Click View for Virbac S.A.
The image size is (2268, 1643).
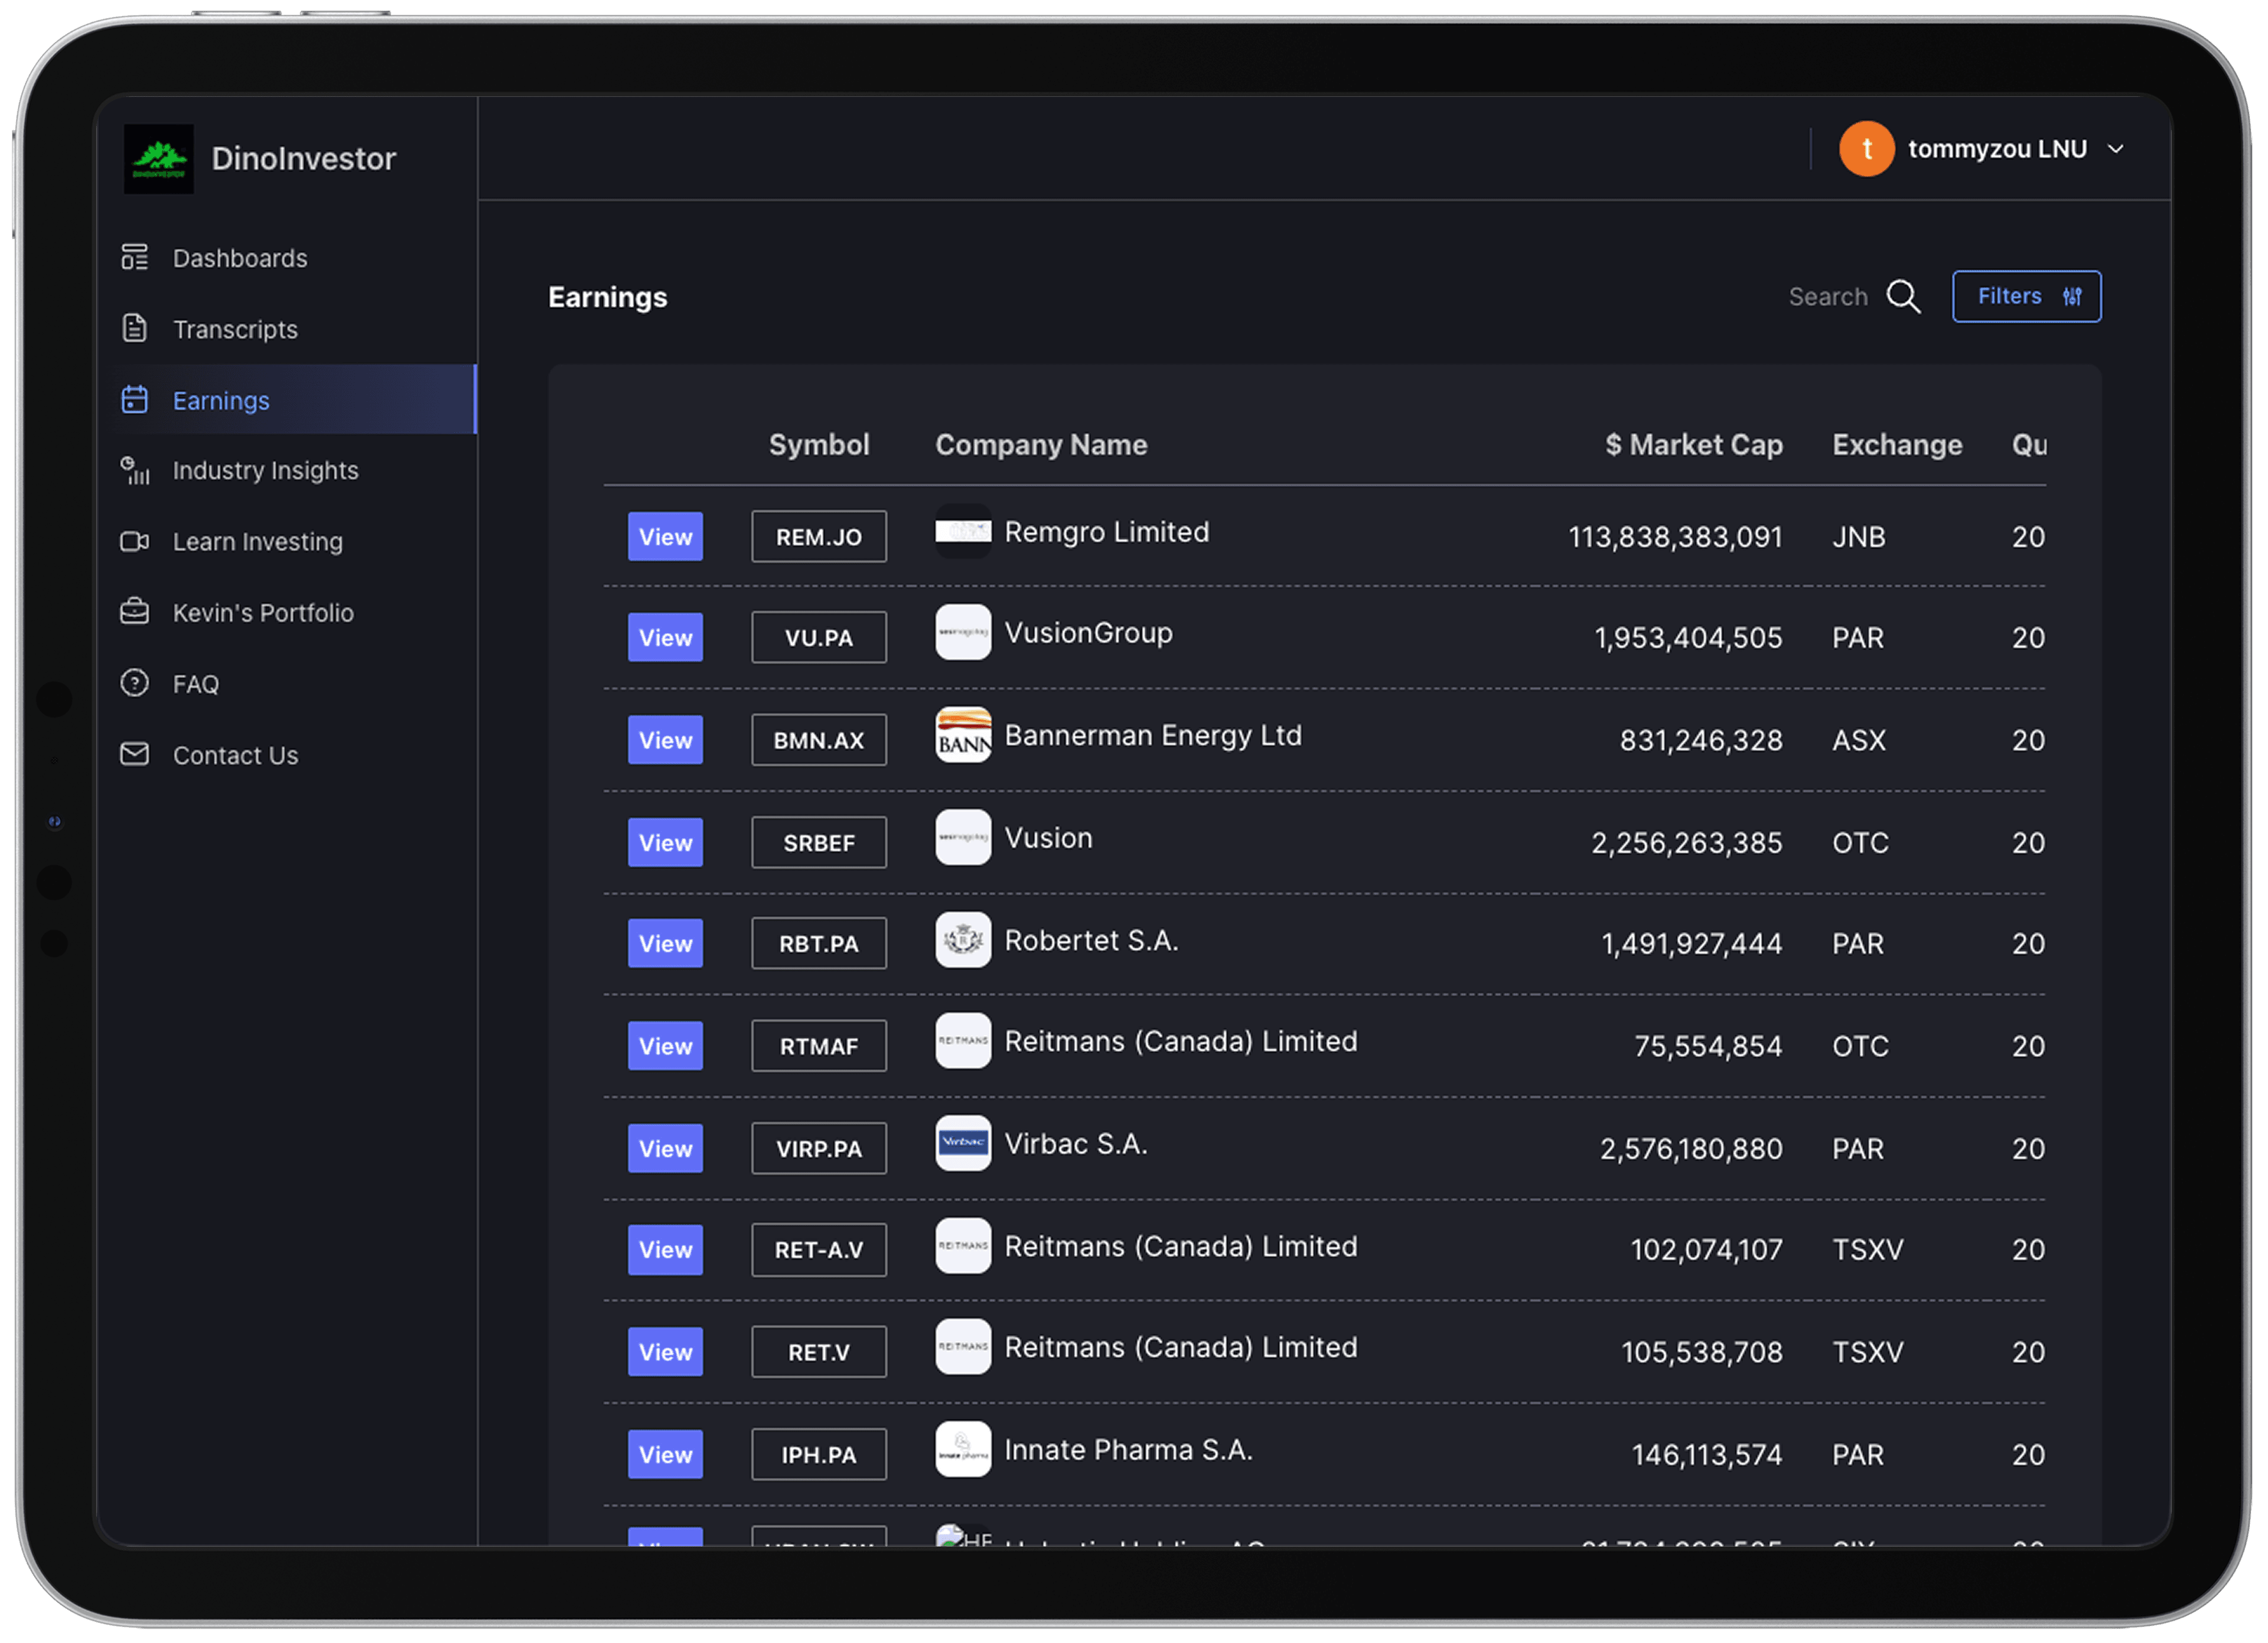(x=665, y=1149)
